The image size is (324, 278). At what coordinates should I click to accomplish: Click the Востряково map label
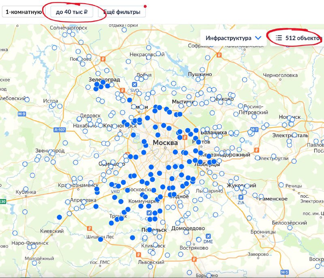(194, 248)
